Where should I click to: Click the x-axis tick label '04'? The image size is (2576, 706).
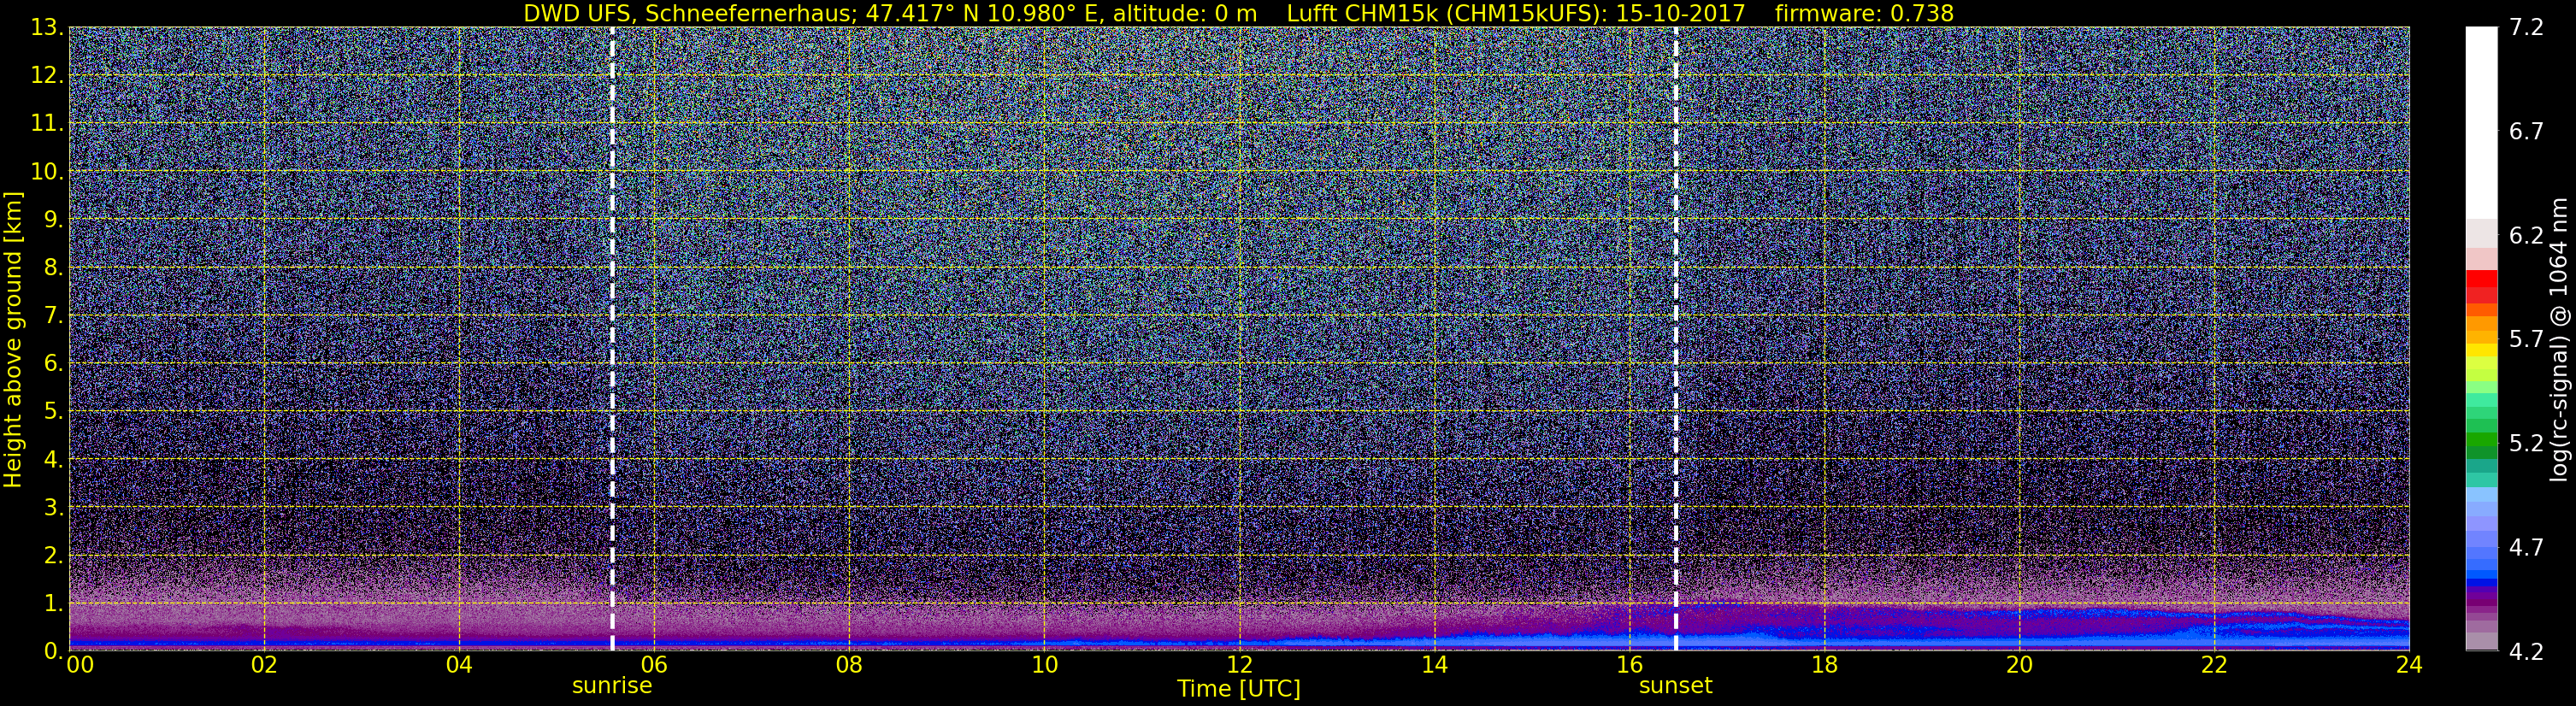tap(459, 665)
